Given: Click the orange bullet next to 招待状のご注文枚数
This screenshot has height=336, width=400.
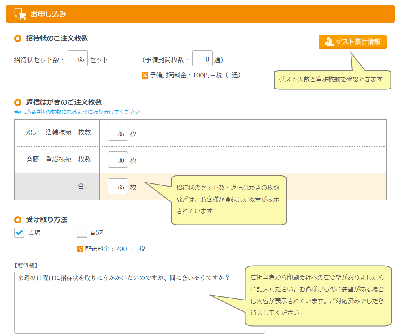Looking at the screenshot, I should [17, 38].
